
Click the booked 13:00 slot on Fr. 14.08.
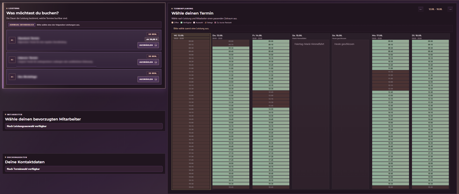pyautogui.click(x=271, y=95)
